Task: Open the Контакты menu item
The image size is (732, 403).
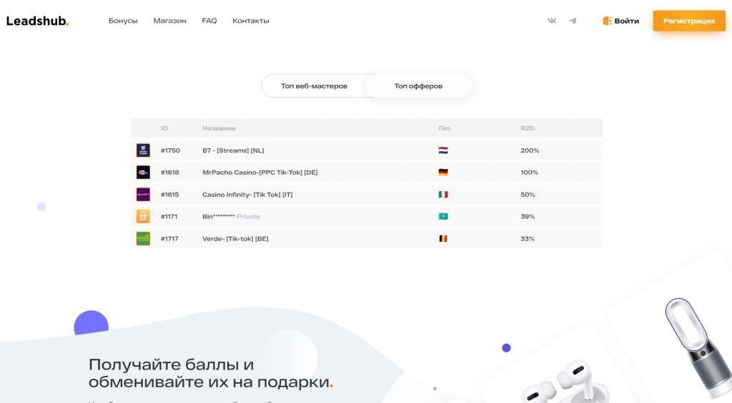Action: [x=251, y=21]
